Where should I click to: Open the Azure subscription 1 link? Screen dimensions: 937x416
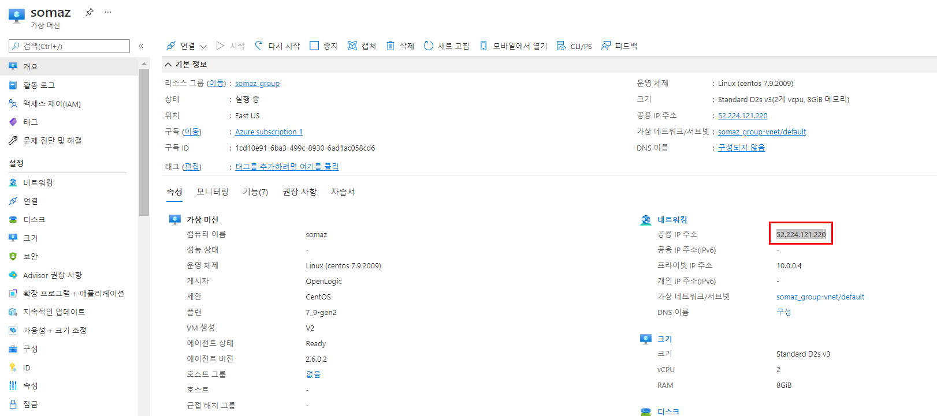click(x=269, y=132)
